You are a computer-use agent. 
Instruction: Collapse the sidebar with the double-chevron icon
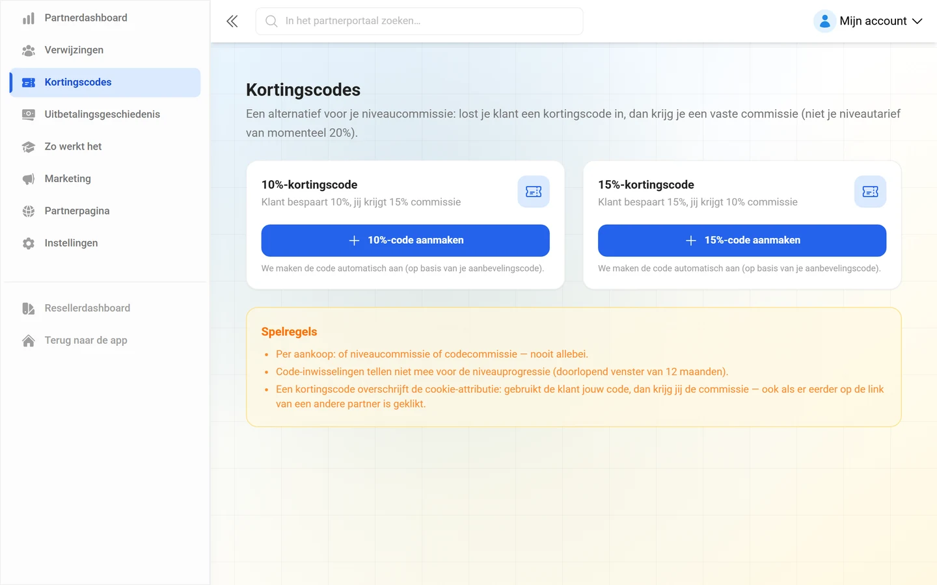pyautogui.click(x=232, y=21)
